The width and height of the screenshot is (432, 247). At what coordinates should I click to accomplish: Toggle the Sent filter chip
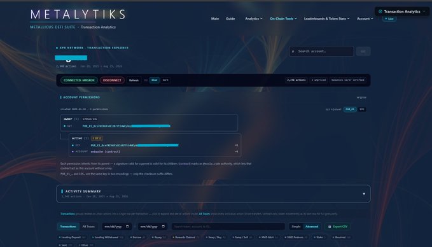65,245
